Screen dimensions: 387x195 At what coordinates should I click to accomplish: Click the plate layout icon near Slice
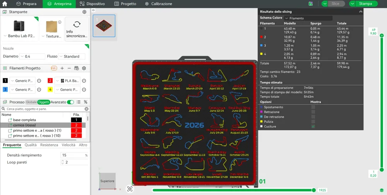point(310,4)
